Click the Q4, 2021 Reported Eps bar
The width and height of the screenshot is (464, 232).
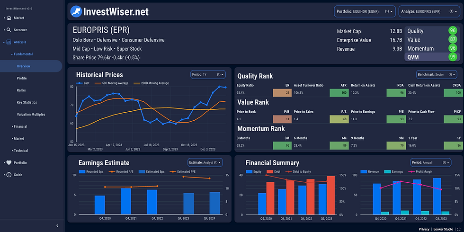click(x=126, y=201)
